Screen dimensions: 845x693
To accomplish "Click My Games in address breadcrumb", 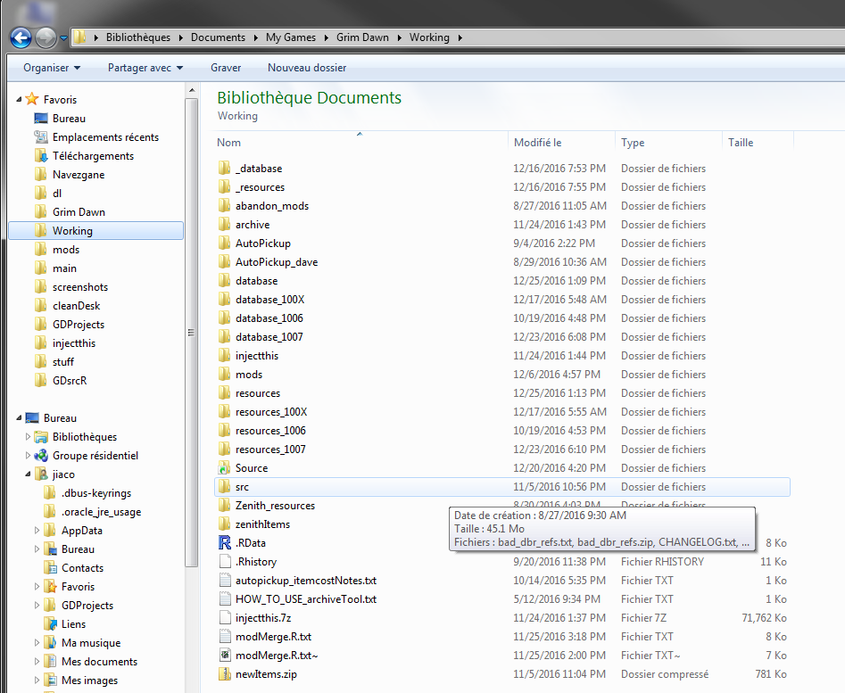I will [292, 37].
